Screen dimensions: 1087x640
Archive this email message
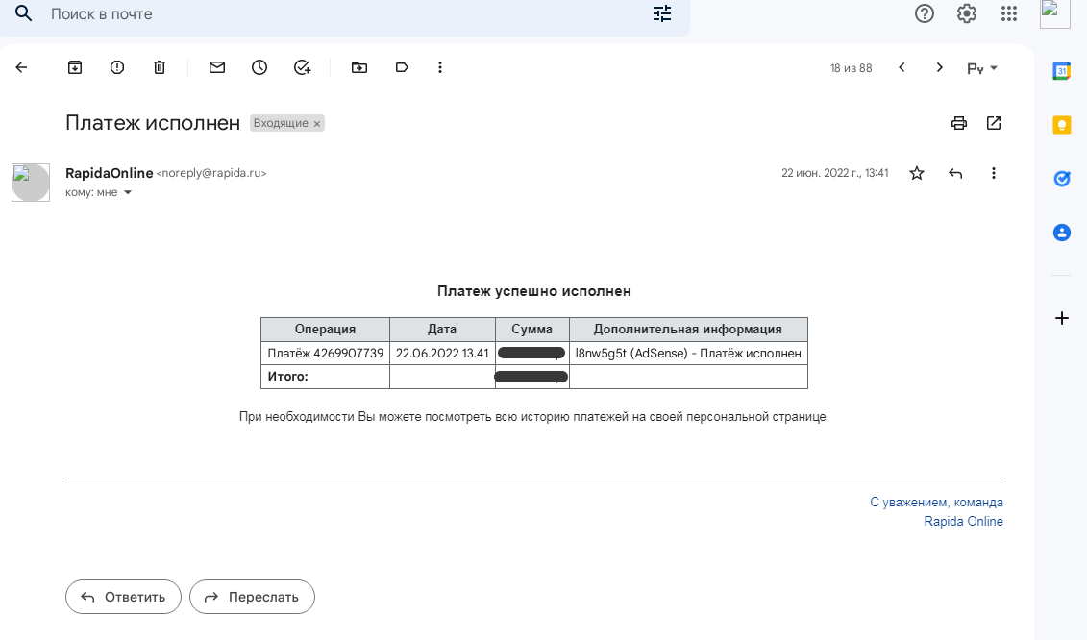tap(75, 67)
